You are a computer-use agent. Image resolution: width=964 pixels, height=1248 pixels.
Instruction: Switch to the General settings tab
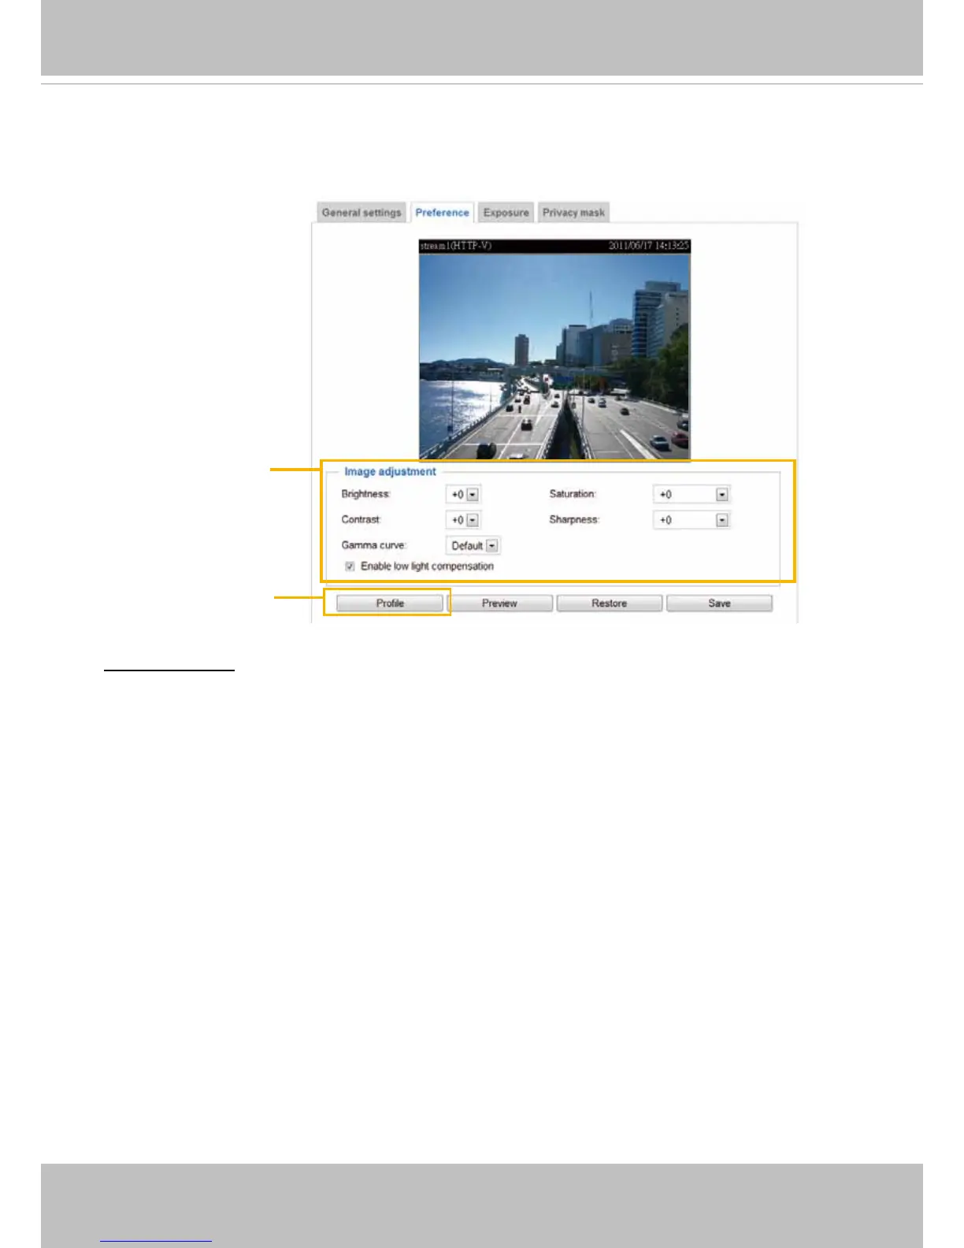point(361,213)
